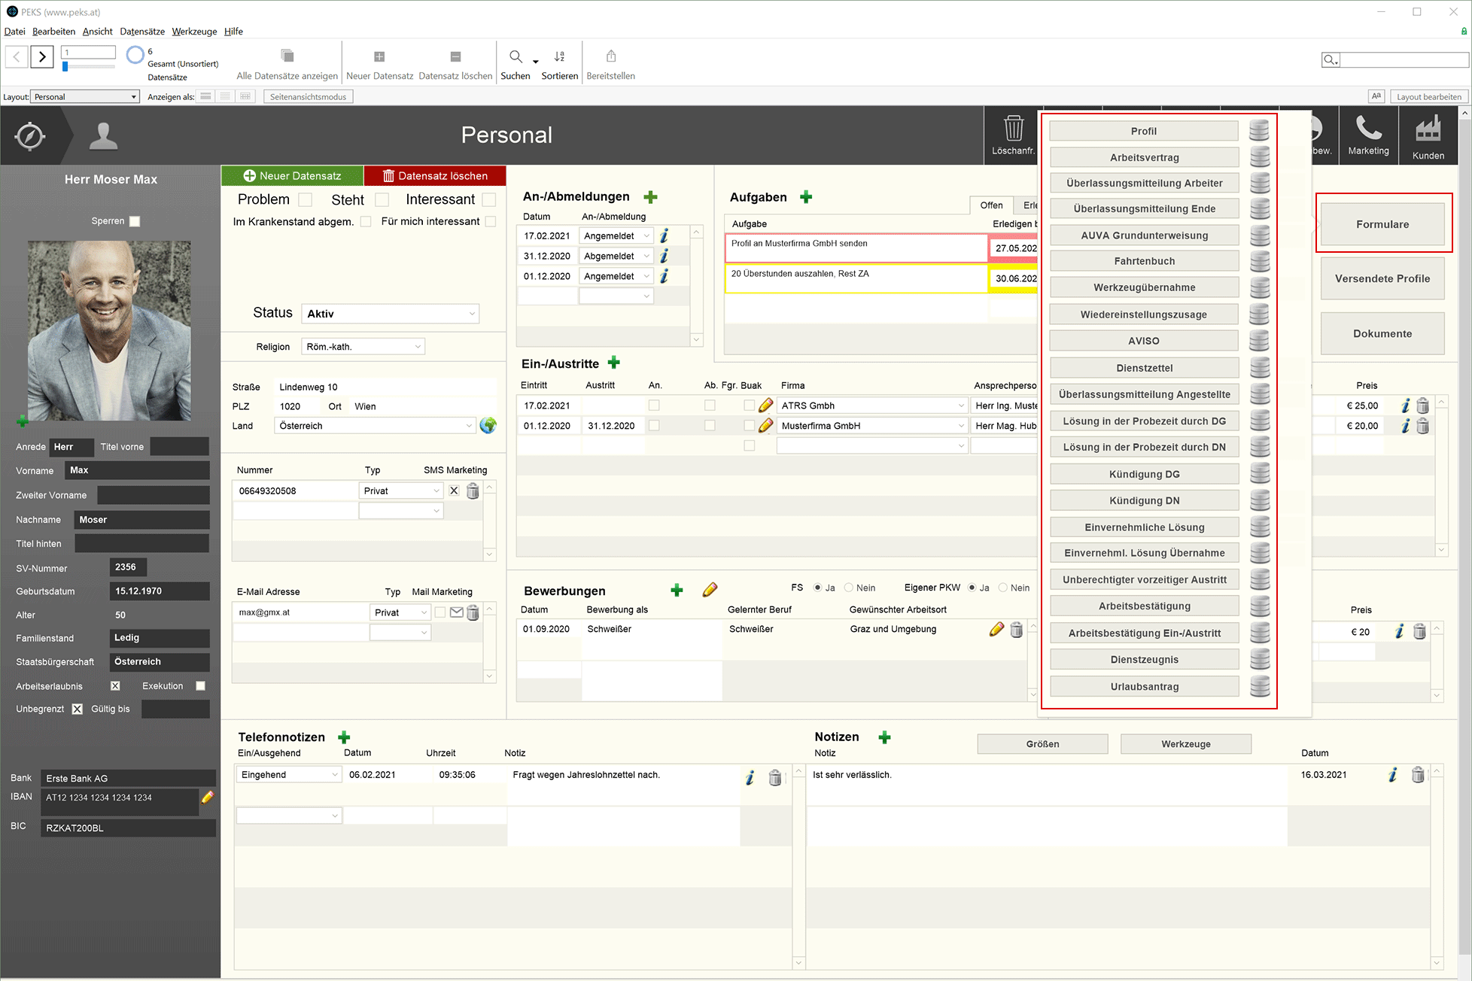Open the Versendete Profile button
This screenshot has width=1472, height=981.
[1382, 278]
